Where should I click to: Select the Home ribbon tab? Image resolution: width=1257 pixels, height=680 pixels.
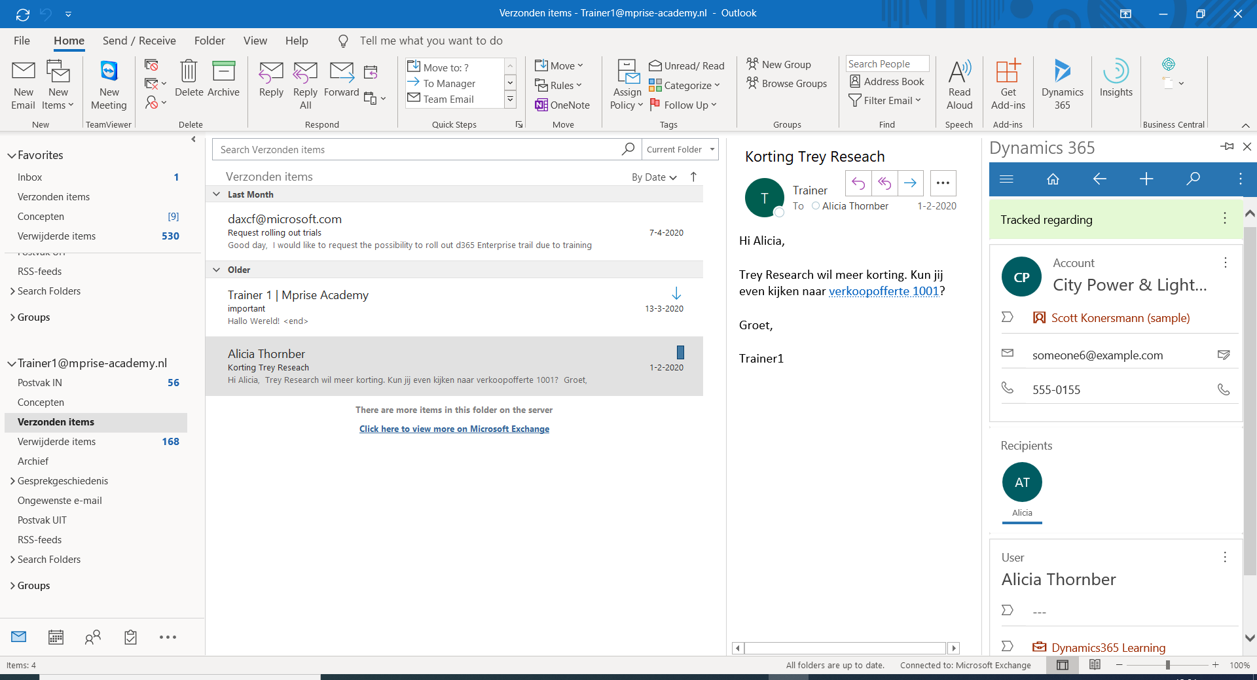(69, 41)
